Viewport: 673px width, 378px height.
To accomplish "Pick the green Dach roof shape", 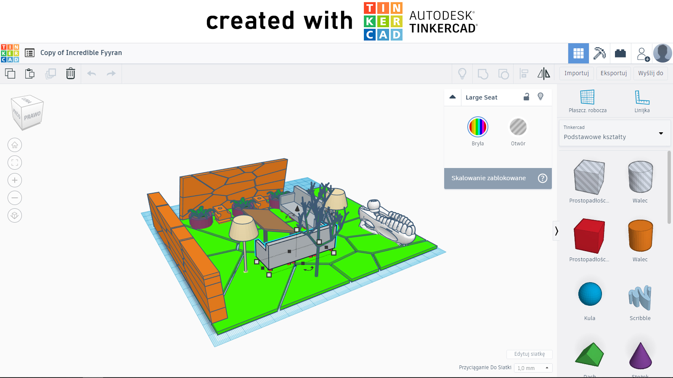I will [590, 354].
